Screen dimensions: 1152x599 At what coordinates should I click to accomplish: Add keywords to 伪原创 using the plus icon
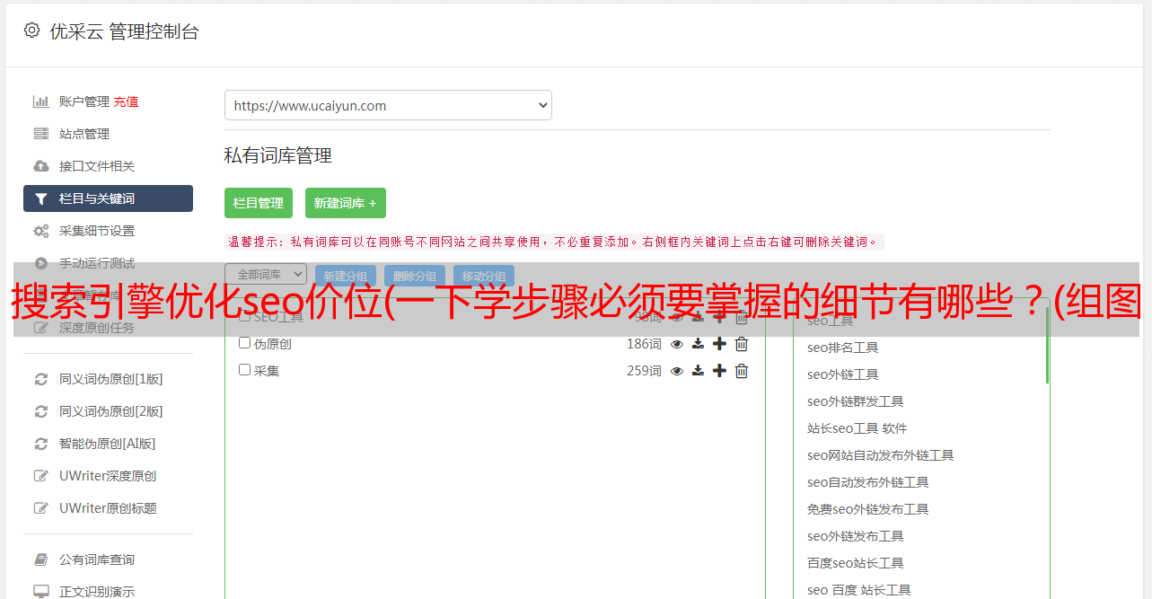719,344
